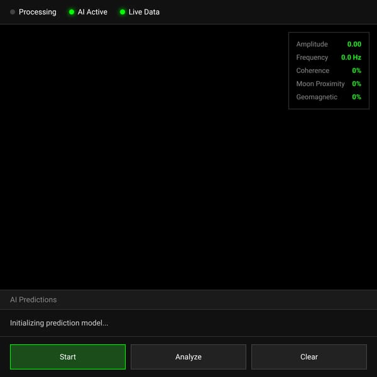The height and width of the screenshot is (377, 377).
Task: Click the gray Processing status dot
Action: pyautogui.click(x=13, y=12)
